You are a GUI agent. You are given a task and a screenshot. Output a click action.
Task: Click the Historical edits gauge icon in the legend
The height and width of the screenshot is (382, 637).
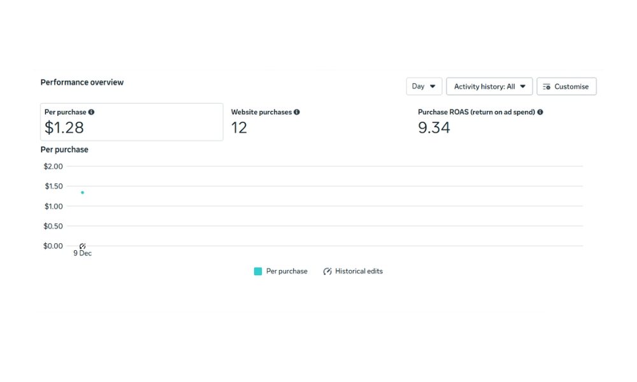coord(327,271)
